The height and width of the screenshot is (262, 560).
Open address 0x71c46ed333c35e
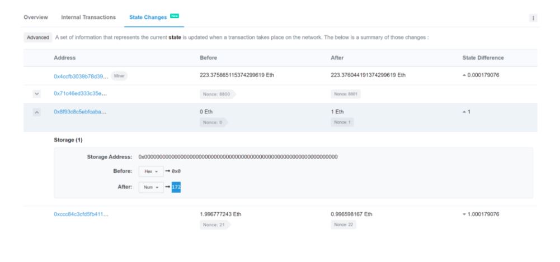[81, 93]
